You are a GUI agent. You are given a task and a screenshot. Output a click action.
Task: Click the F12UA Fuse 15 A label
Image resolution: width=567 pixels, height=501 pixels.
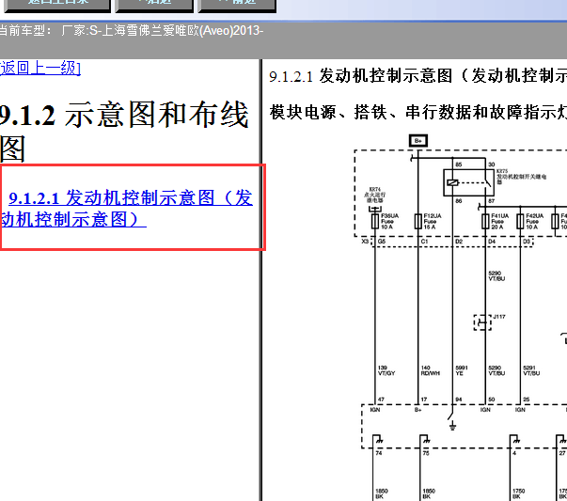[433, 221]
